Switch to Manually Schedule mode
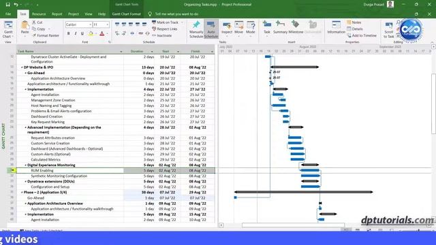The height and width of the screenshot is (245, 436). 196,29
